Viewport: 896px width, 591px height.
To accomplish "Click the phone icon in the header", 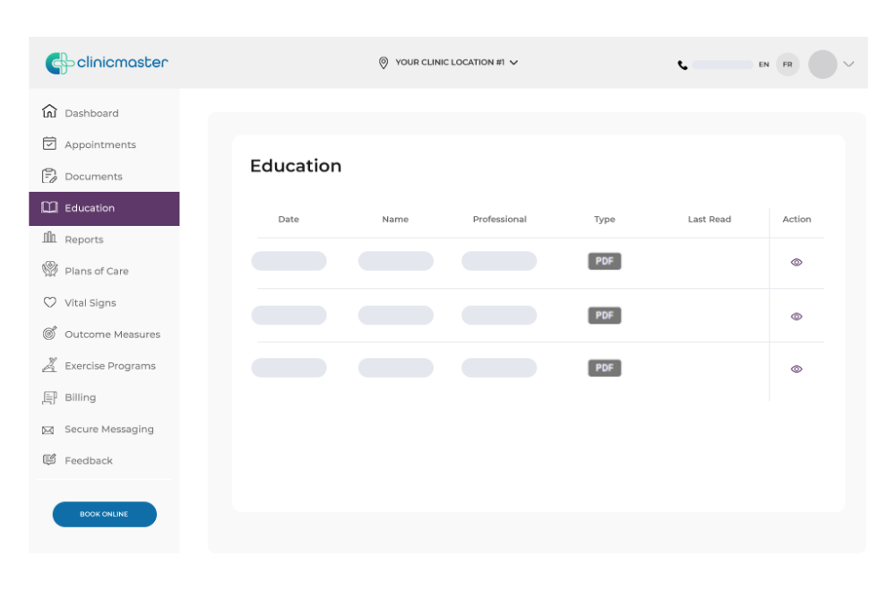I will [683, 64].
